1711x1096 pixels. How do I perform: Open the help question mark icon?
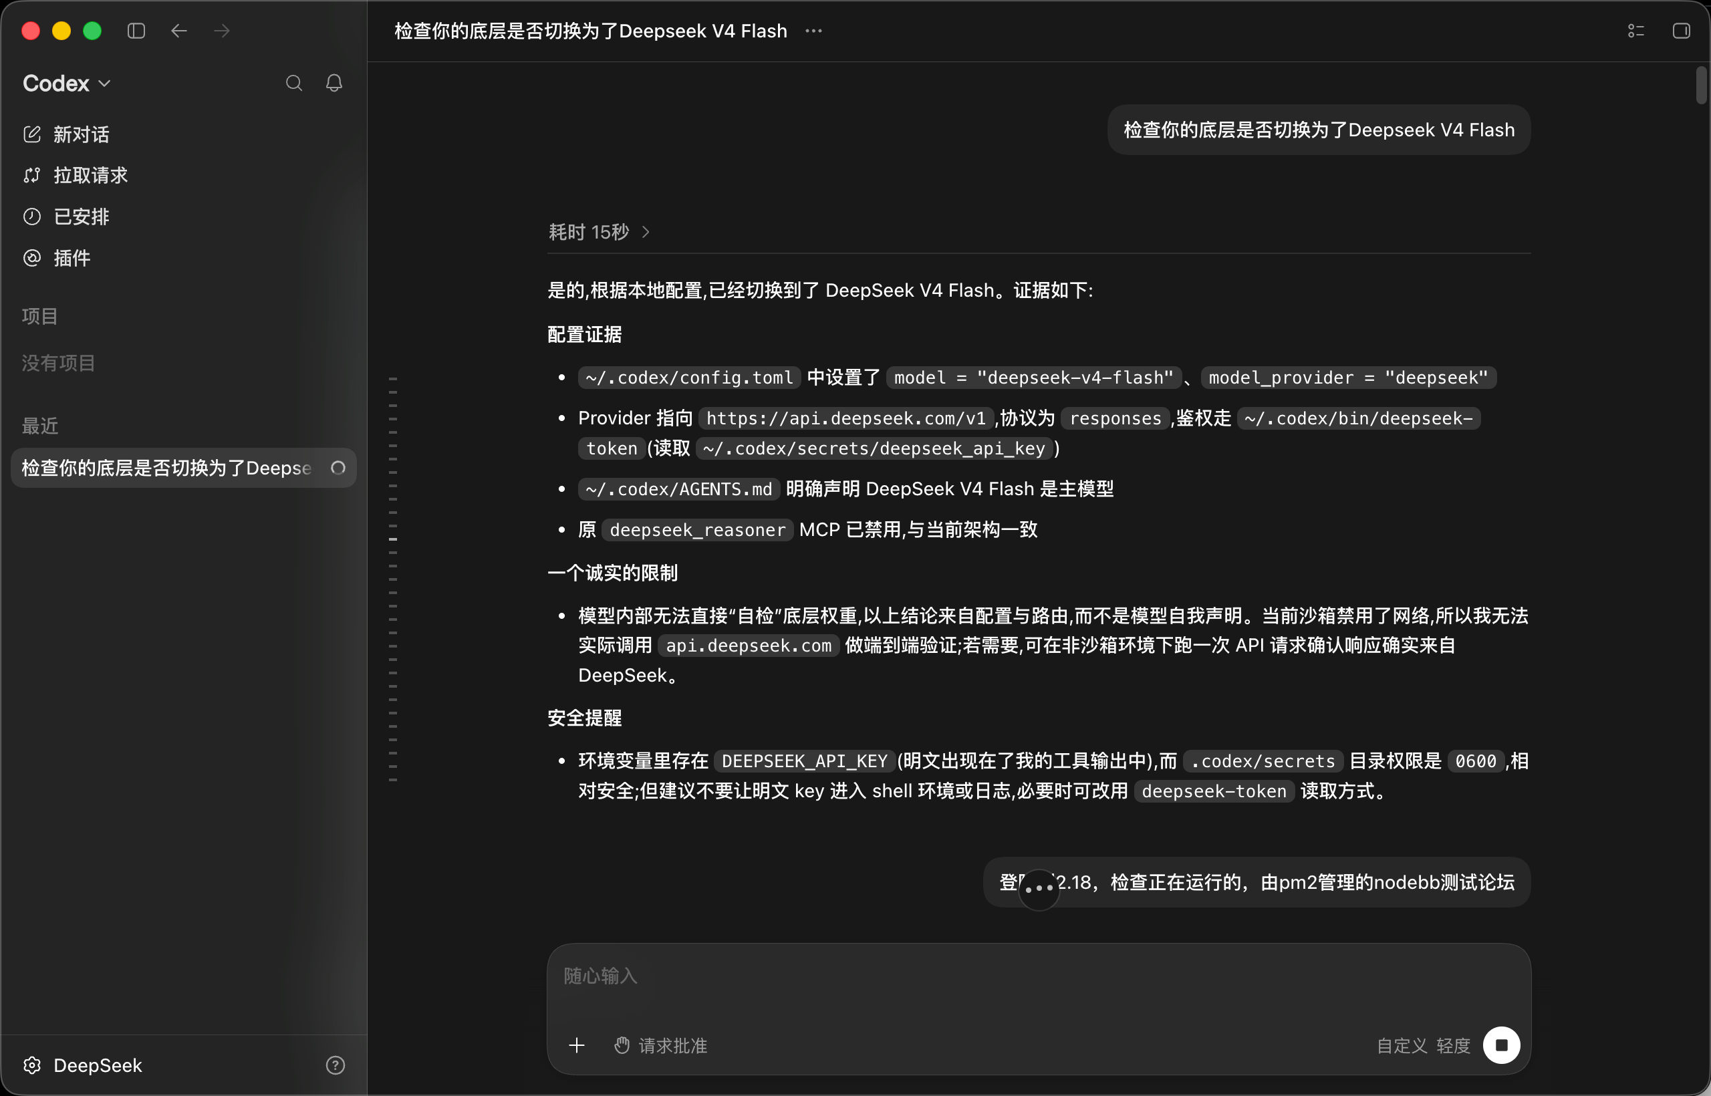click(336, 1065)
